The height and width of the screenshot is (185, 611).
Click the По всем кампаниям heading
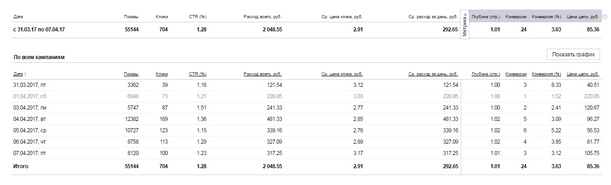point(39,58)
